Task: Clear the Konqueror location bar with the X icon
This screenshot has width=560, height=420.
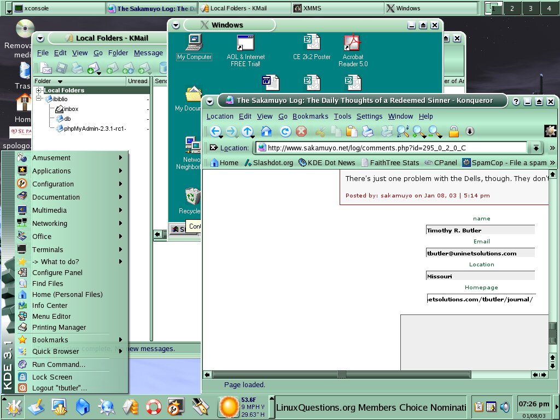Action: point(214,148)
